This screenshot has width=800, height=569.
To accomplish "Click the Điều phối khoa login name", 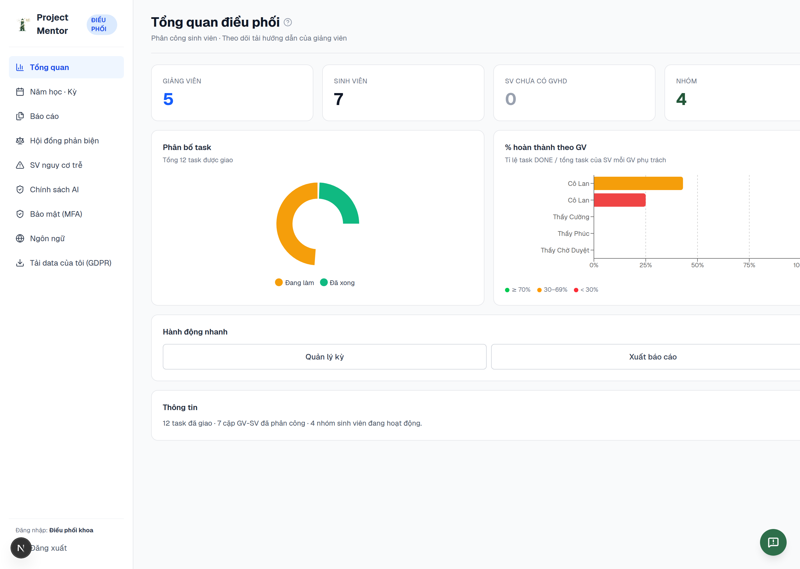I will click(71, 530).
